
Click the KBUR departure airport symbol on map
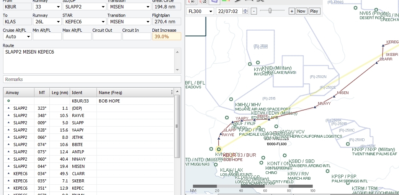pos(219,149)
